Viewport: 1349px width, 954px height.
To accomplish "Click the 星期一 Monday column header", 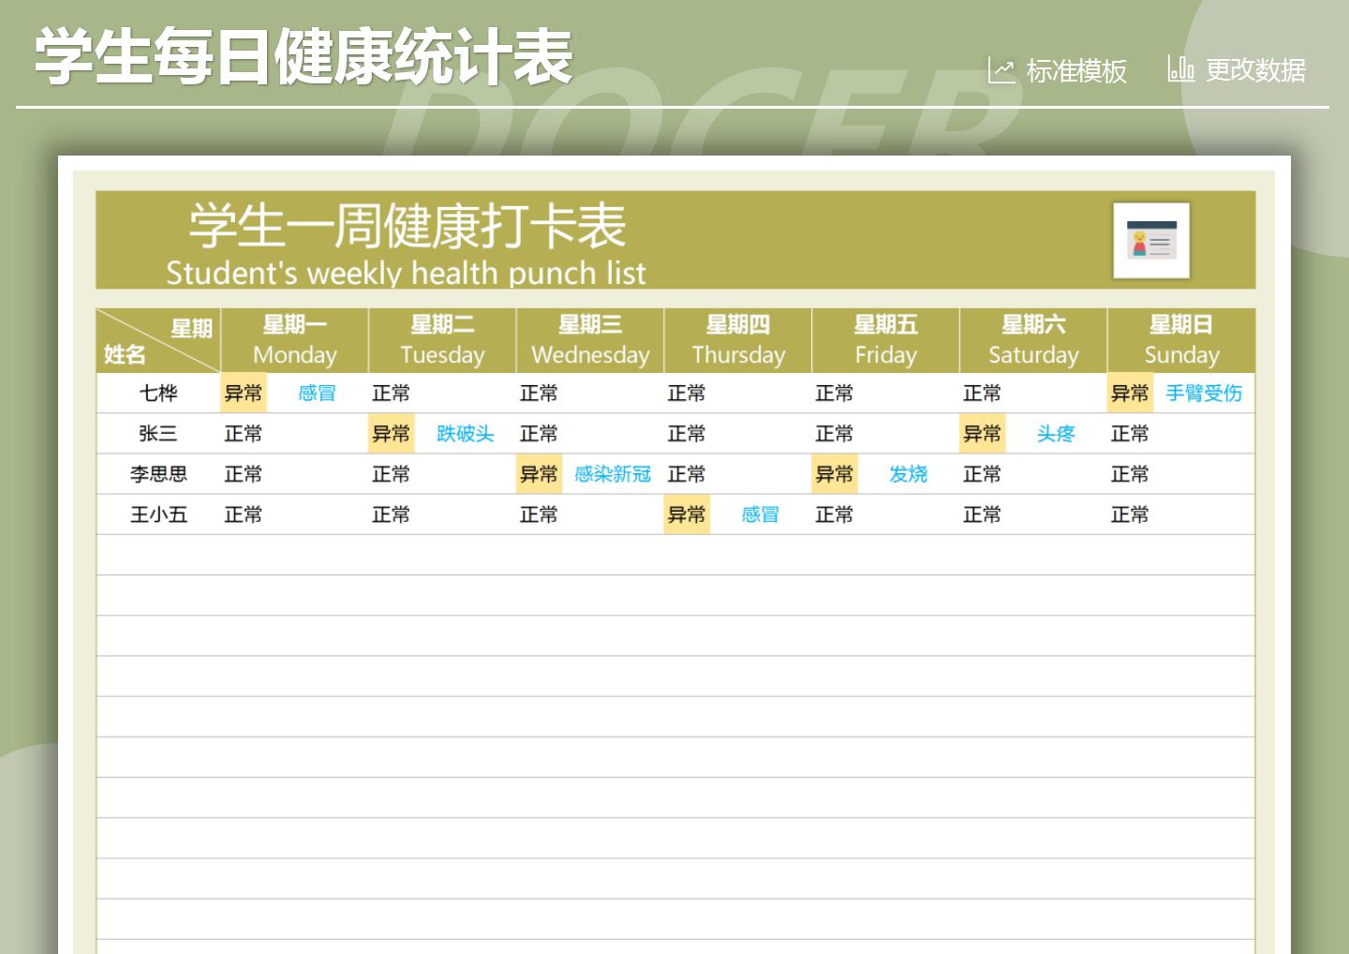I will click(293, 339).
